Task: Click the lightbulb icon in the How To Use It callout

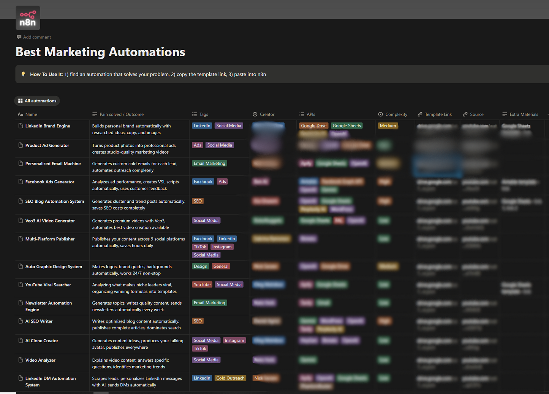Action: click(x=23, y=74)
